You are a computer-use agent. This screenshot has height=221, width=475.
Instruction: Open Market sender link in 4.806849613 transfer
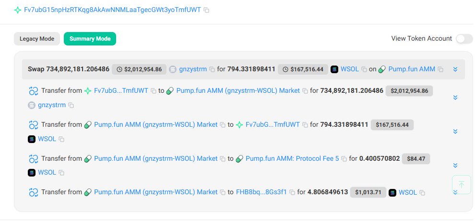coord(156,192)
